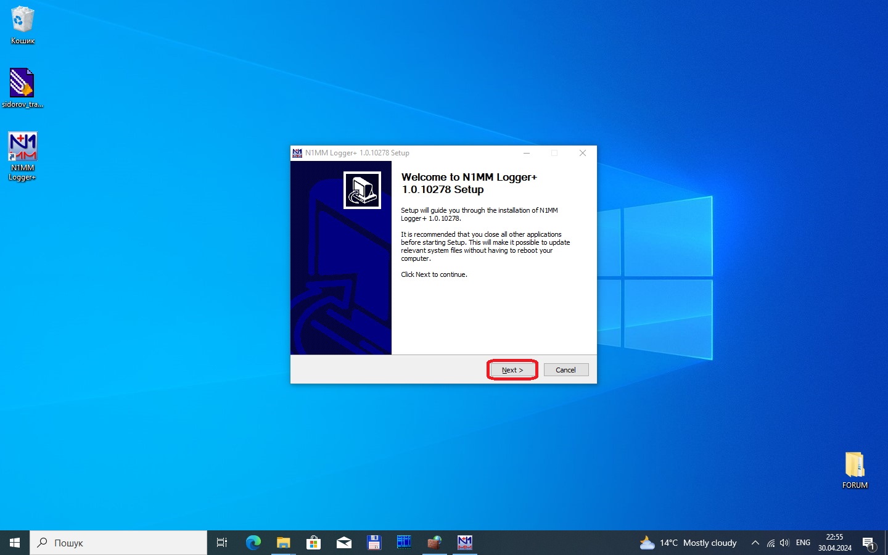
Task: Open Microsoft Store from the taskbar
Action: pyautogui.click(x=313, y=543)
